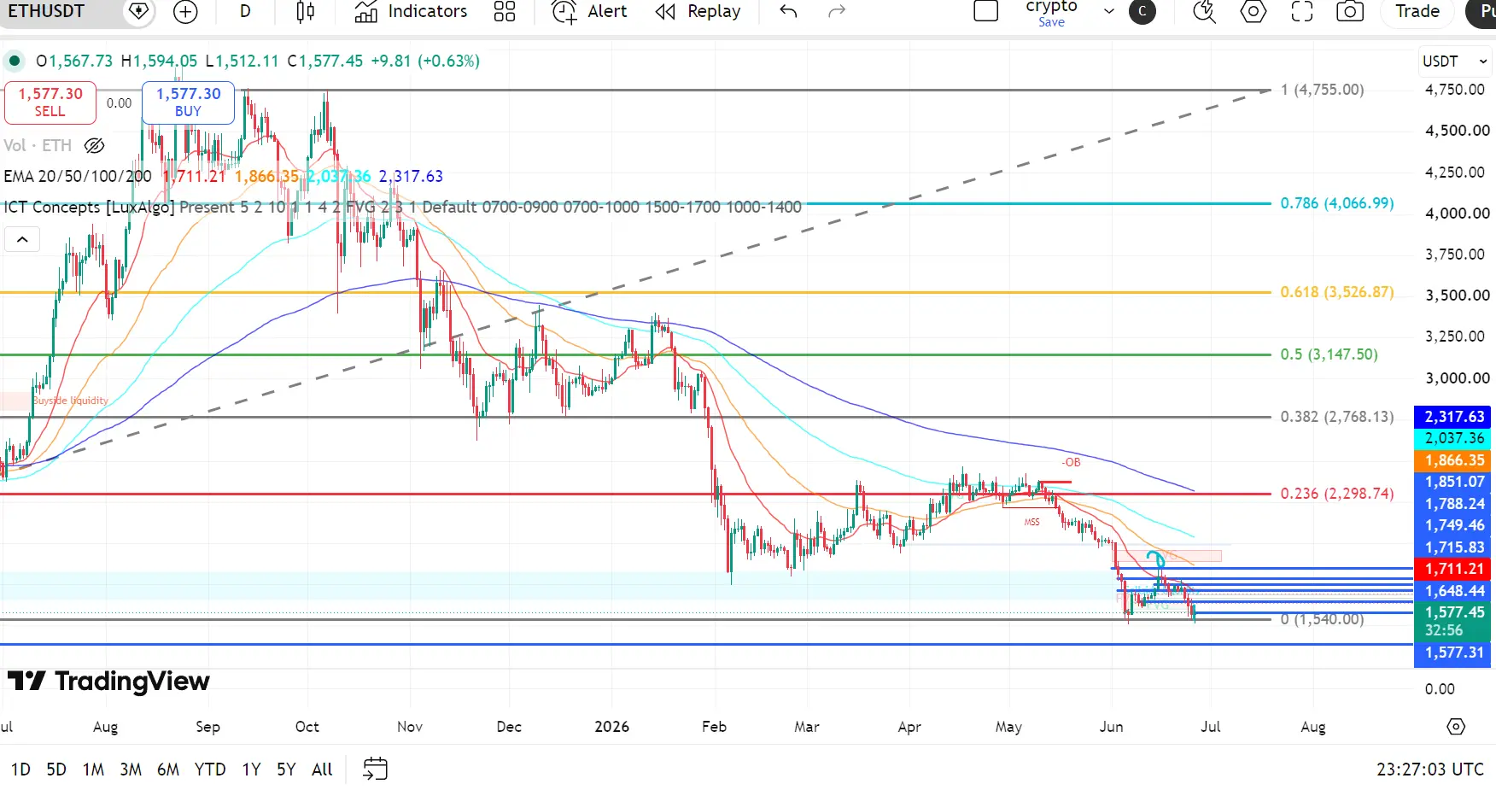Select the 1,866.35 orange price tag

(x=1454, y=460)
